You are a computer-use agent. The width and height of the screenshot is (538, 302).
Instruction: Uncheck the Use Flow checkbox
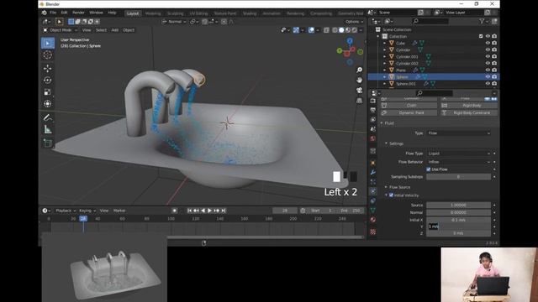pyautogui.click(x=428, y=169)
